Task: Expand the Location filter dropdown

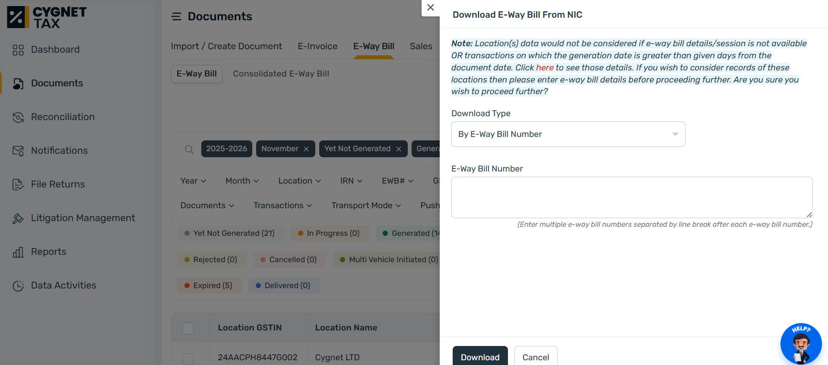Action: [x=299, y=181]
